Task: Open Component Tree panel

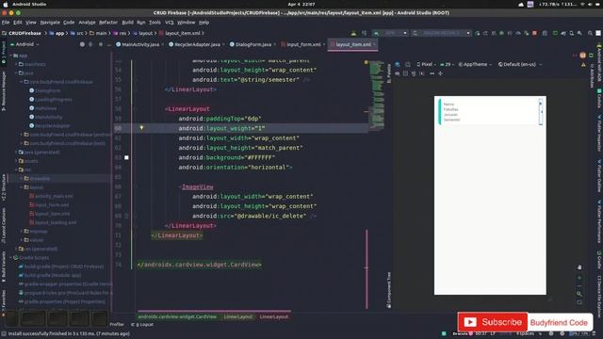Action: point(389,290)
